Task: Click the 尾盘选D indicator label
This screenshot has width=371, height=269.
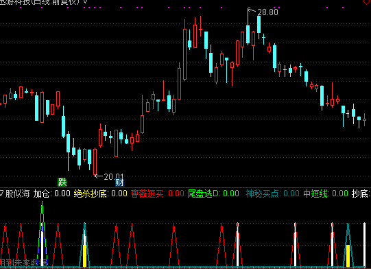Action: point(204,194)
